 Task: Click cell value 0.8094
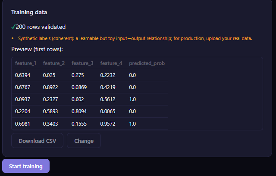[79, 111]
